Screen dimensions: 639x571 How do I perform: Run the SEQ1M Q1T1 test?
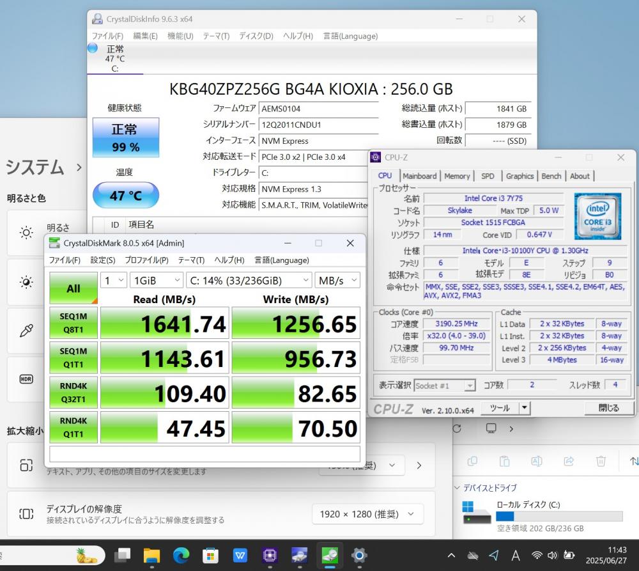click(73, 357)
